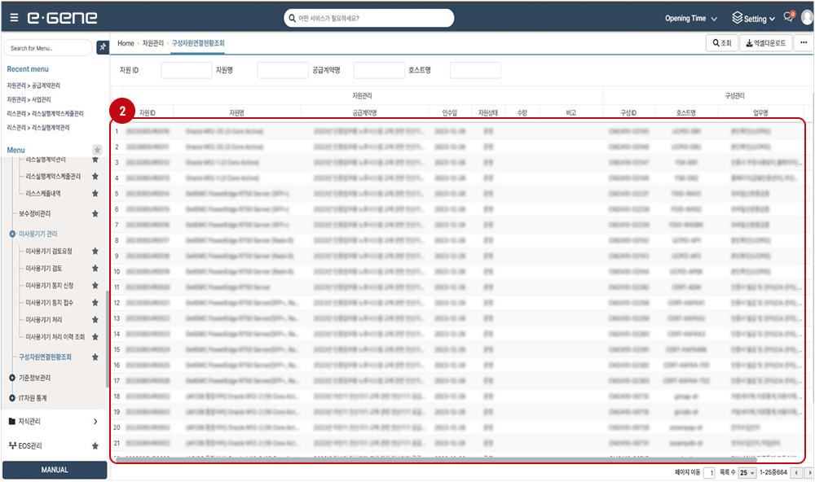This screenshot has width=815, height=482.
Task: Toggle favorite star for EOS관리
Action: tap(95, 446)
